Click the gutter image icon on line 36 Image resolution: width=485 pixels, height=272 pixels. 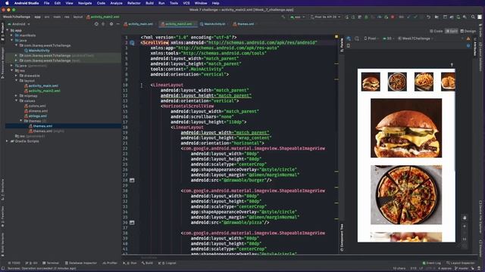pos(132,222)
